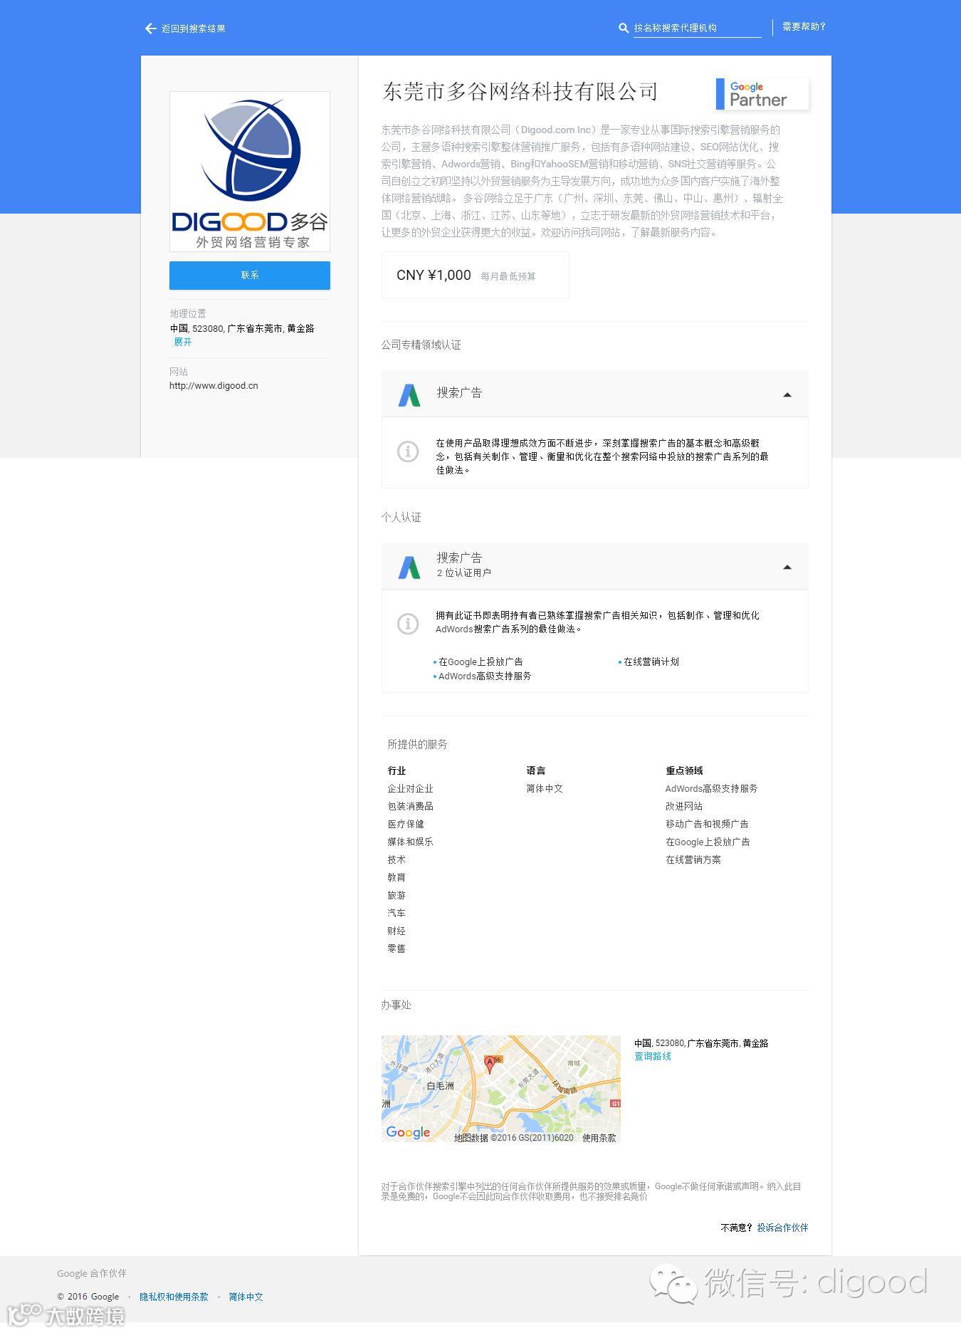Click the back arrow icon

pyautogui.click(x=150, y=28)
